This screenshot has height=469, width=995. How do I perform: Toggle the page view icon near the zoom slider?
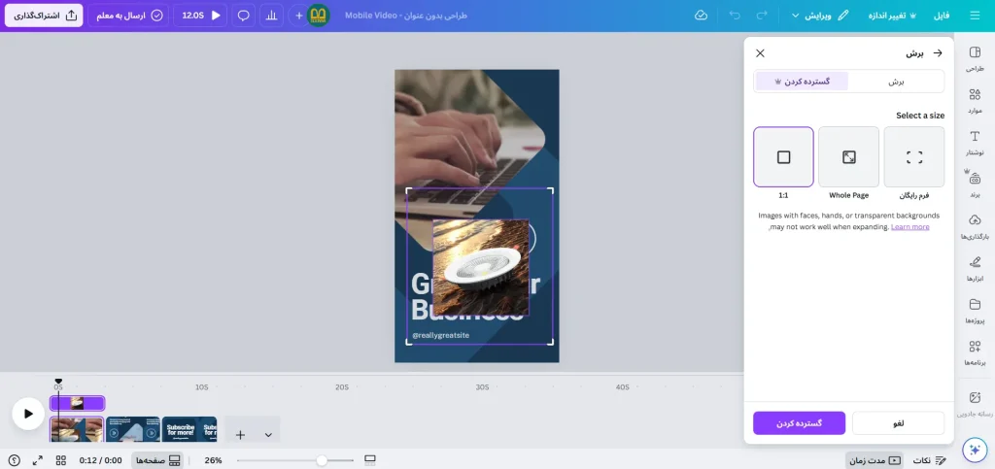[370, 460]
